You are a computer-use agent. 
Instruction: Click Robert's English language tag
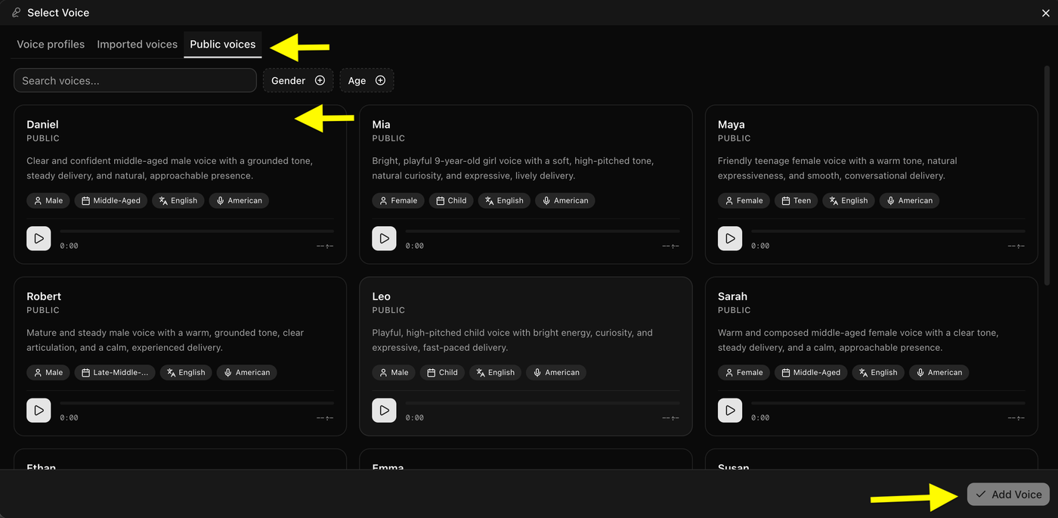click(186, 372)
